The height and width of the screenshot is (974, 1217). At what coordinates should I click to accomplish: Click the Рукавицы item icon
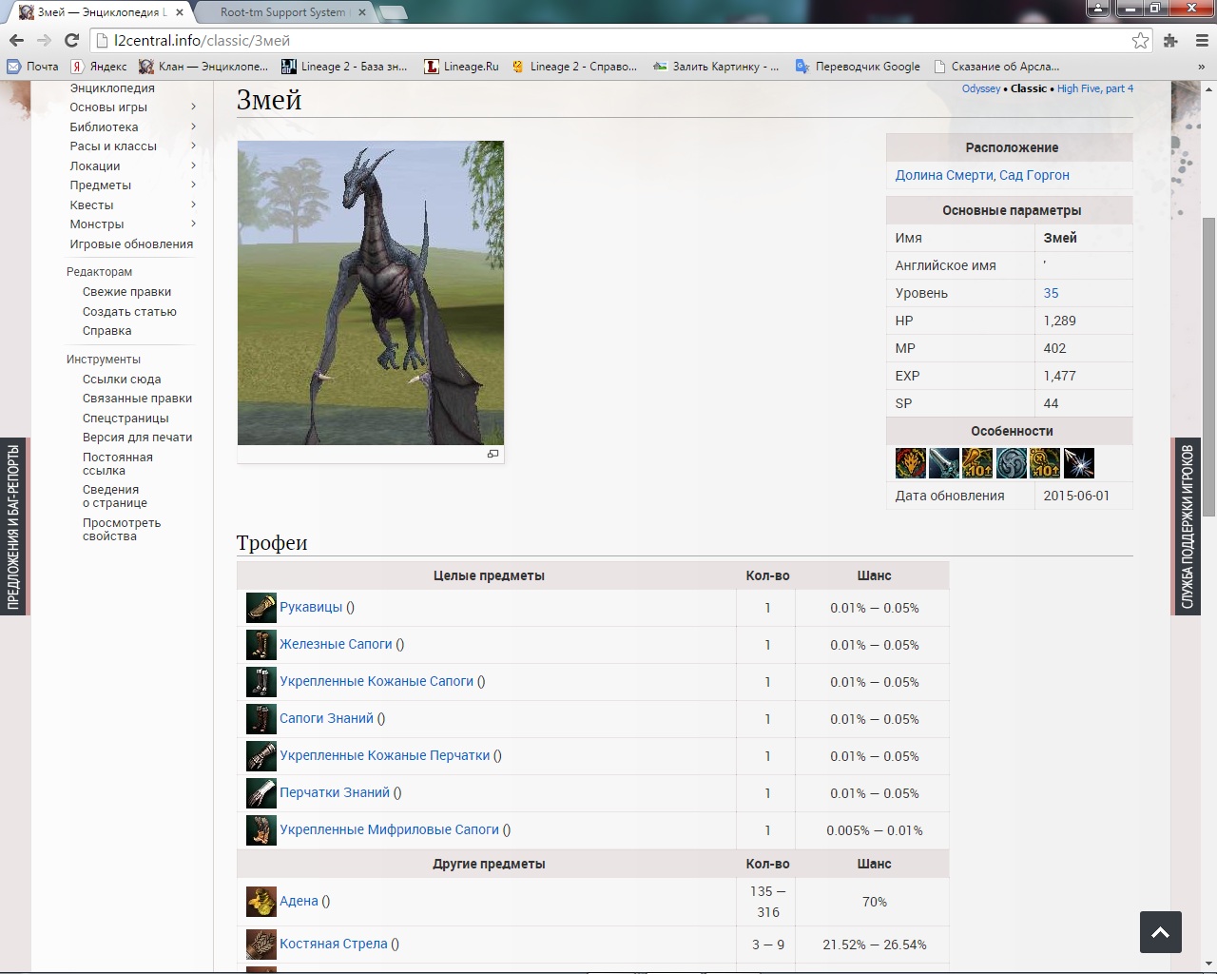pyautogui.click(x=261, y=608)
